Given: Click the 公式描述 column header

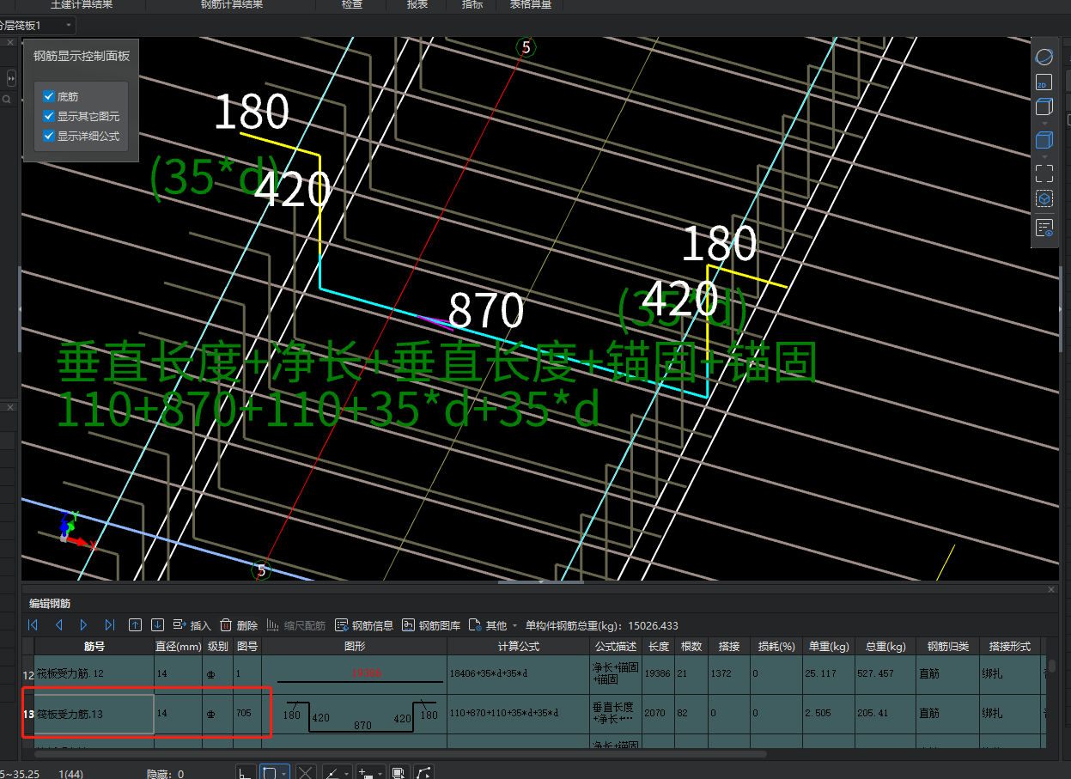Looking at the screenshot, I should tap(616, 646).
